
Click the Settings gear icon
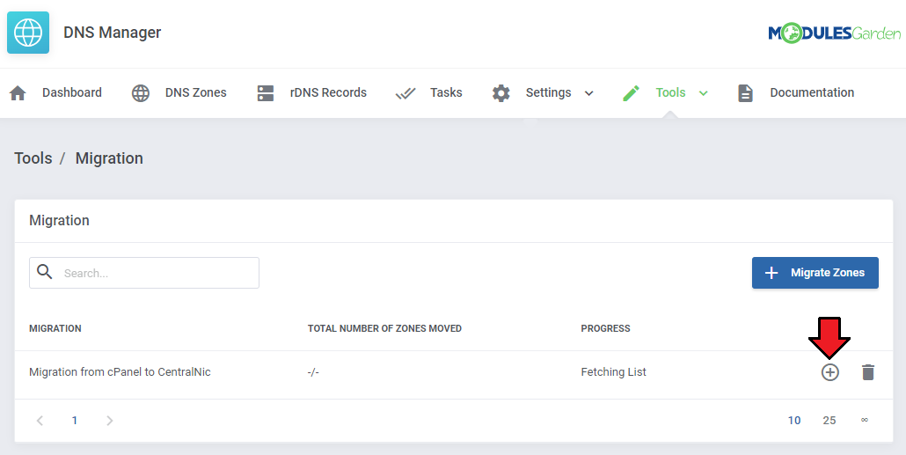pyautogui.click(x=501, y=93)
